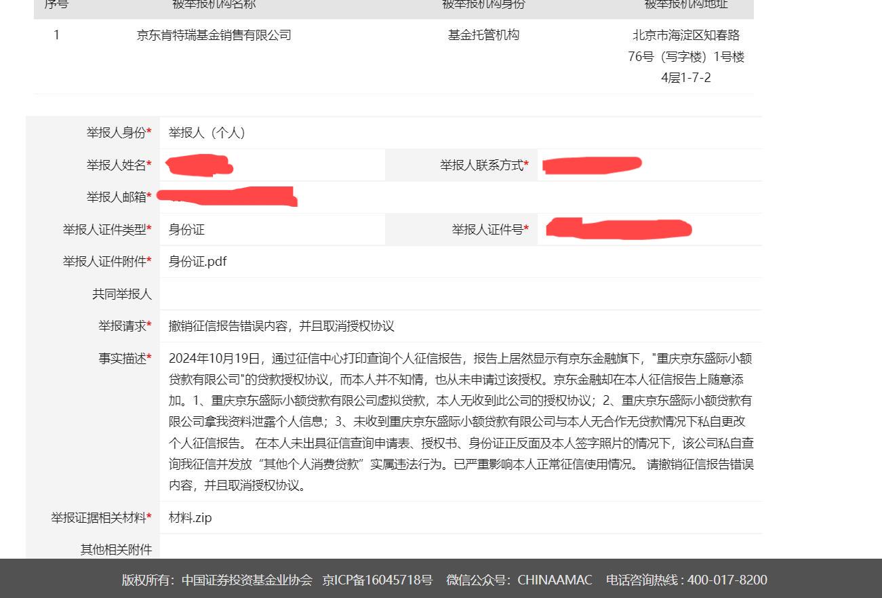Open the 身份证.pdf attachment
The width and height of the screenshot is (882, 598).
click(x=197, y=262)
